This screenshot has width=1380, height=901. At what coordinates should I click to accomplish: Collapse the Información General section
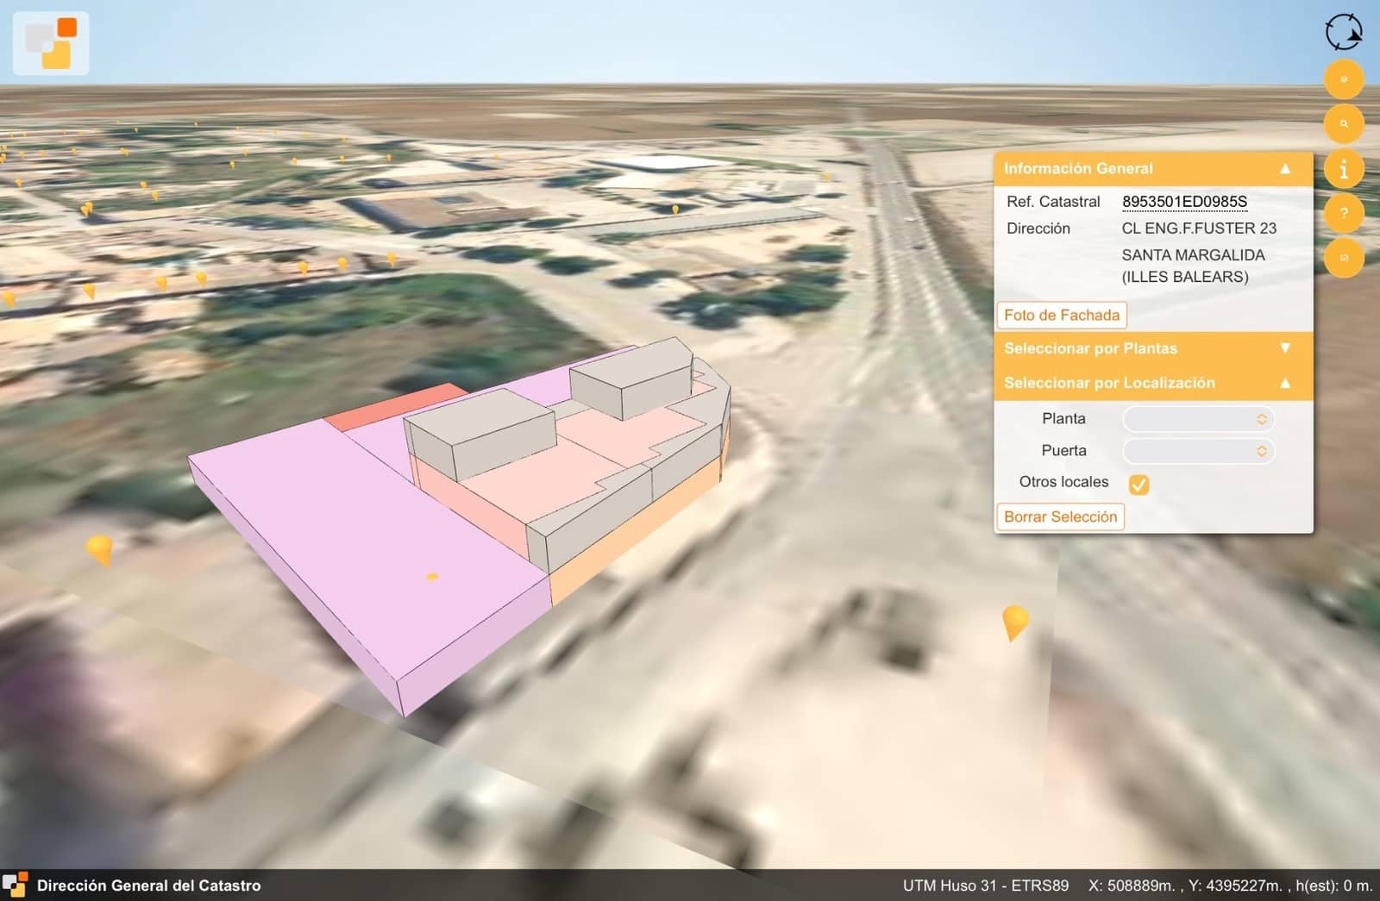(x=1284, y=169)
